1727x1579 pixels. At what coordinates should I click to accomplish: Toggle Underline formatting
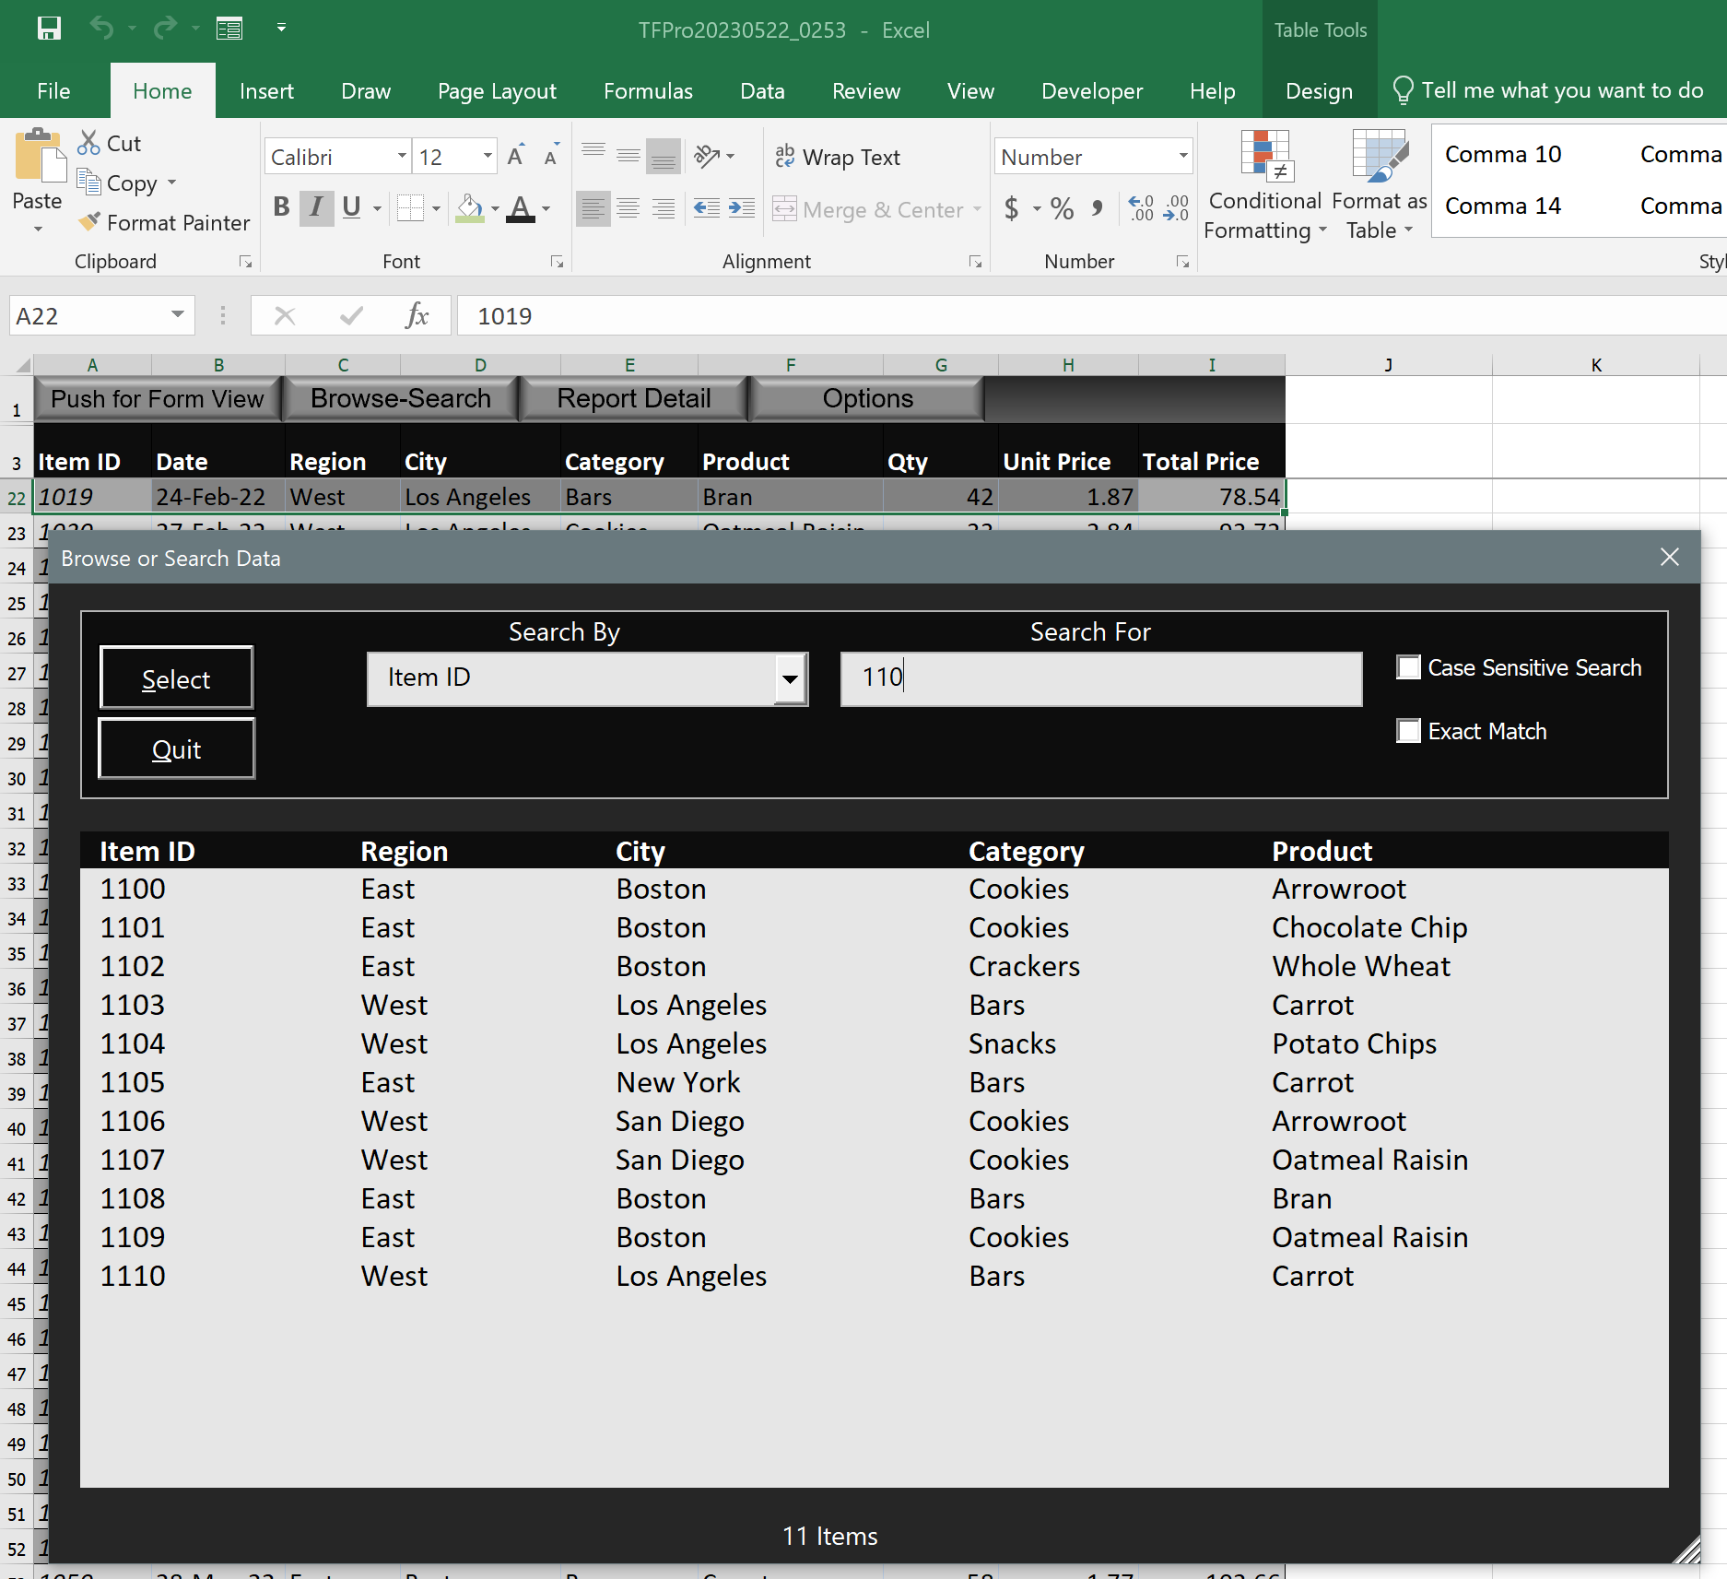[x=351, y=207]
